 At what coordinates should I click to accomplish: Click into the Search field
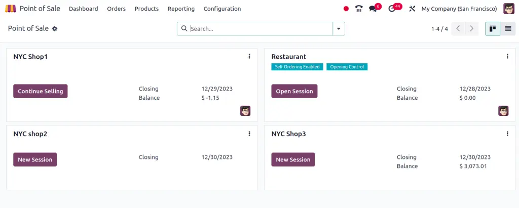point(258,29)
